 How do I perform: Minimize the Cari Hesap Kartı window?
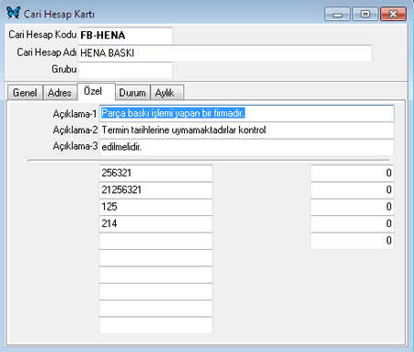click(x=338, y=14)
